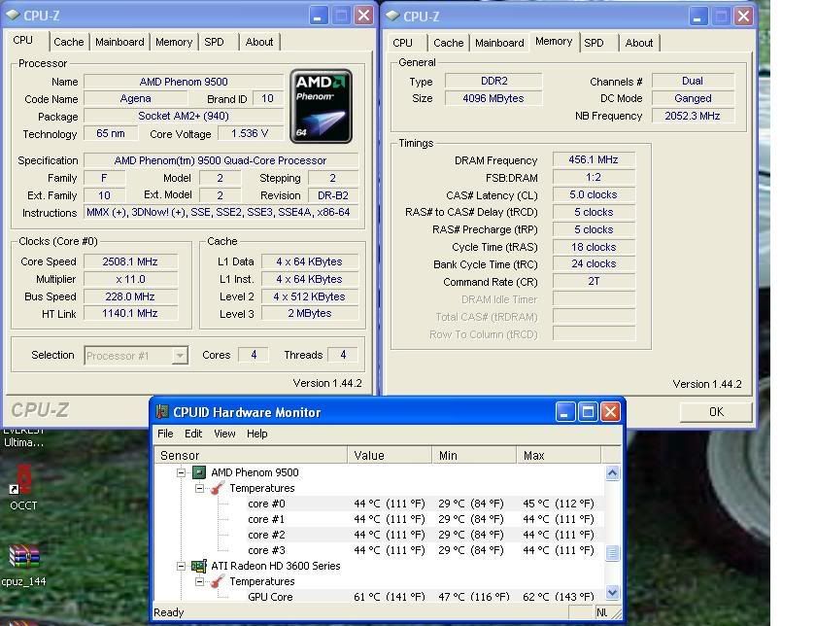
Task: Open the Cache tab in left CPU-Z
Action: click(69, 42)
